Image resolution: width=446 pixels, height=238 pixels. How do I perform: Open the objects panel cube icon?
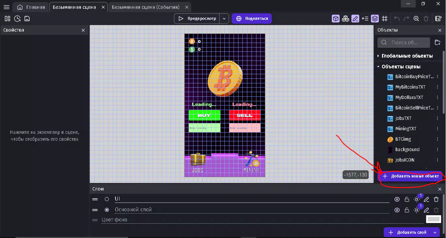point(336,19)
